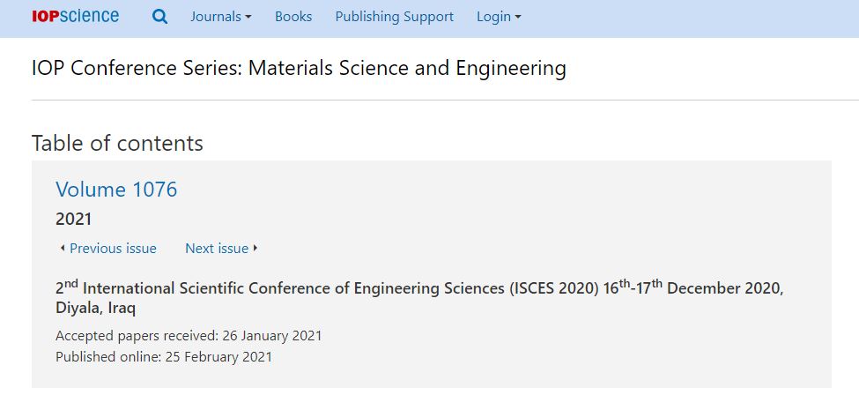Click the IOPscience logo
The width and height of the screenshot is (859, 410).
pyautogui.click(x=75, y=17)
